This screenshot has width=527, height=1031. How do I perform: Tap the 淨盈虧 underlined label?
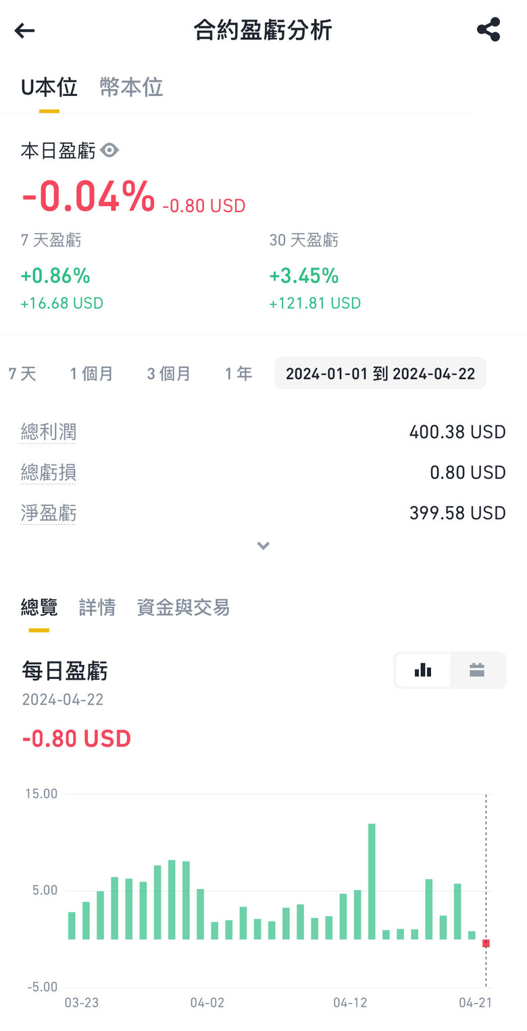49,513
